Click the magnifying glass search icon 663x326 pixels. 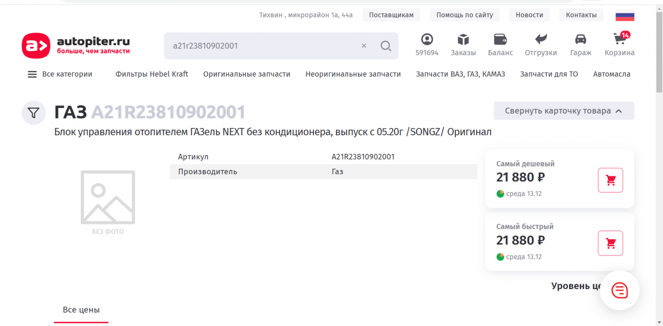click(x=386, y=46)
